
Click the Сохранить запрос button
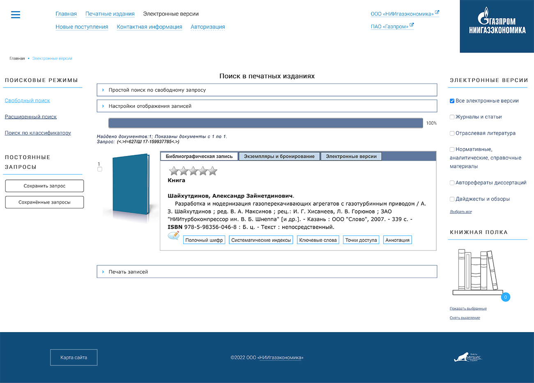(44, 186)
